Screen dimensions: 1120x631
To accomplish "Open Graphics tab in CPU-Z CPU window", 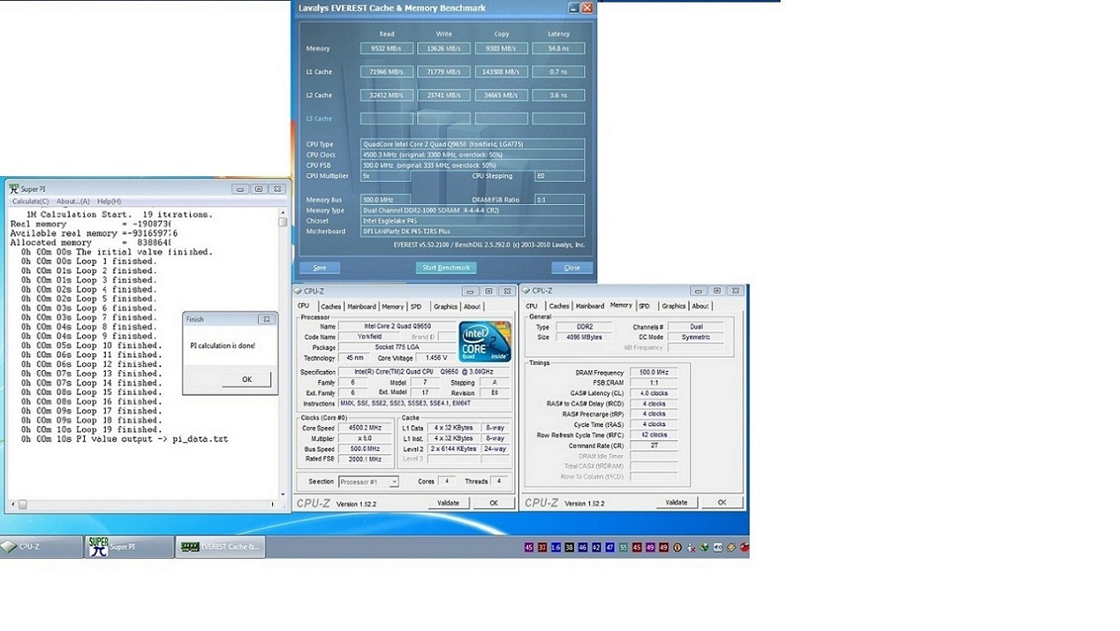I will pyautogui.click(x=445, y=307).
